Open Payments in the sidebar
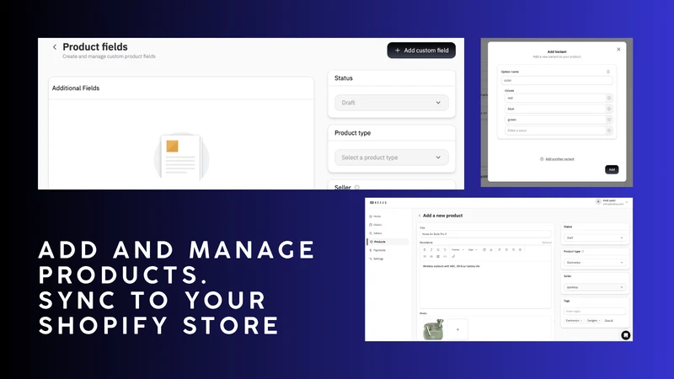This screenshot has height=379, width=674. tap(379, 250)
